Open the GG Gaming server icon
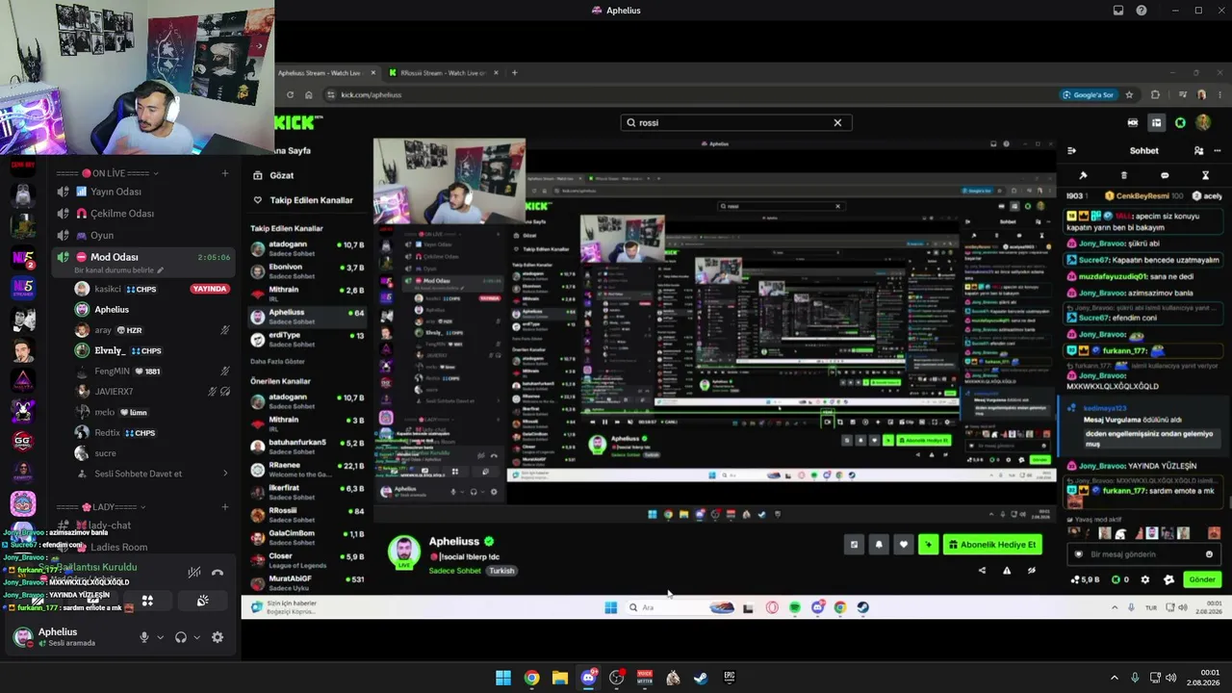This screenshot has width=1232, height=693. click(x=23, y=442)
